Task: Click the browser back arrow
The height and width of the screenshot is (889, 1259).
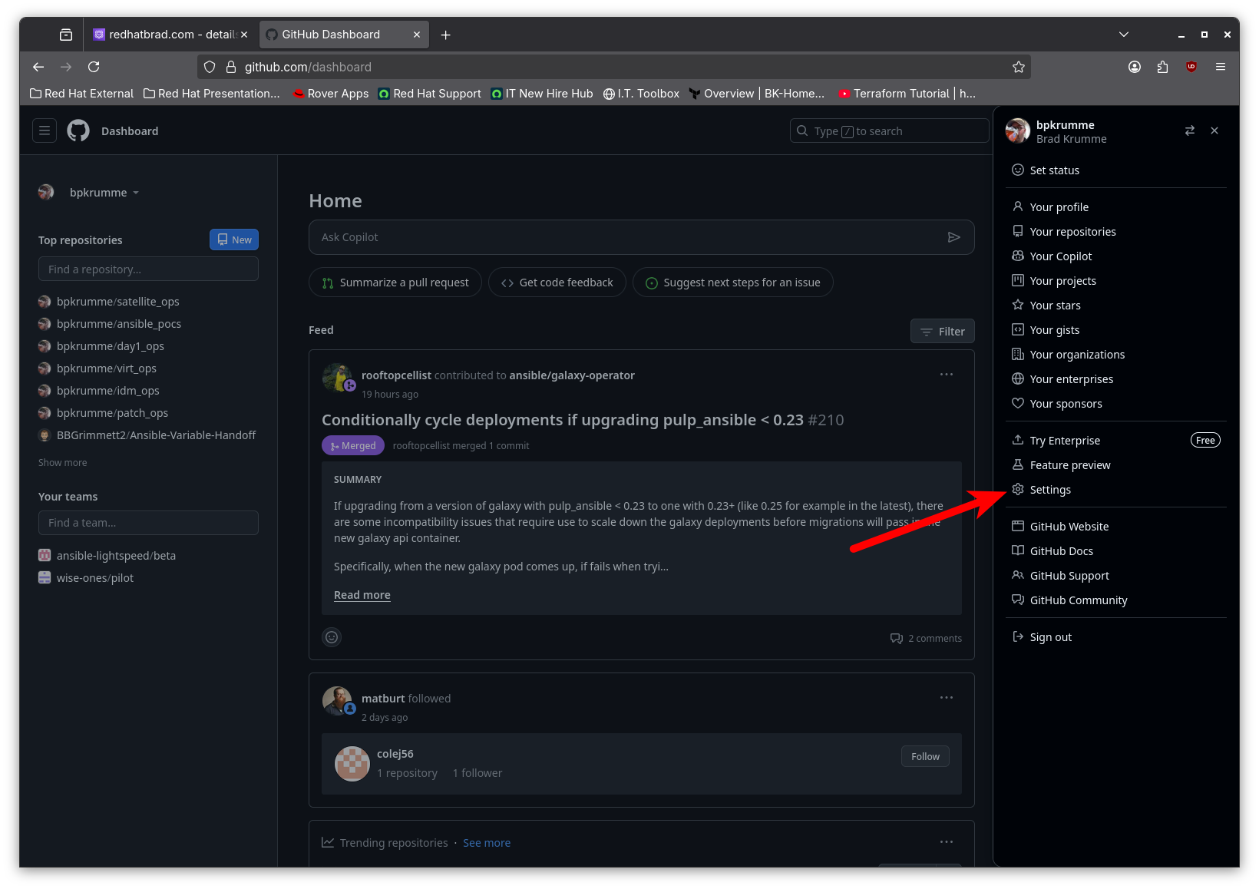Action: tap(38, 67)
